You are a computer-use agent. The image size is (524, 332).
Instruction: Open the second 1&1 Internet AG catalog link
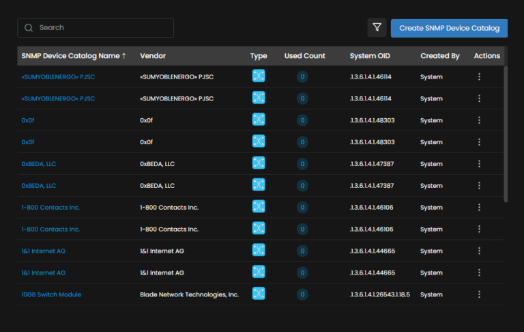point(44,273)
